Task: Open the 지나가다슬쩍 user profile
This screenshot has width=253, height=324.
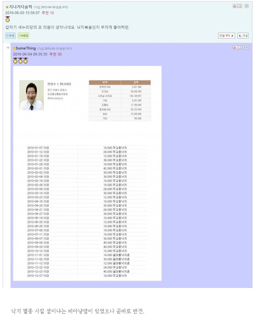Action: tap(21, 7)
